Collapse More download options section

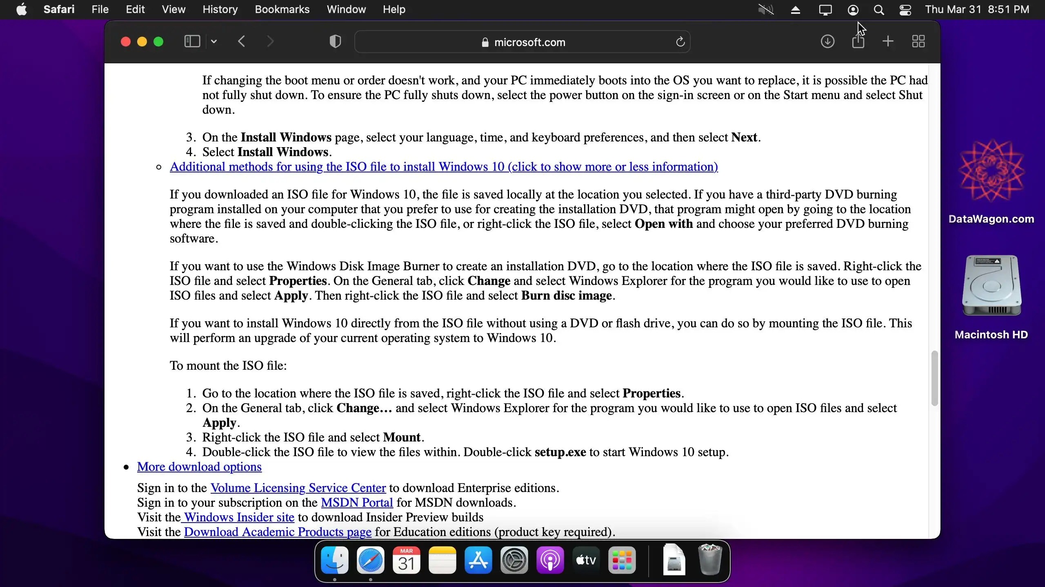coord(199,467)
